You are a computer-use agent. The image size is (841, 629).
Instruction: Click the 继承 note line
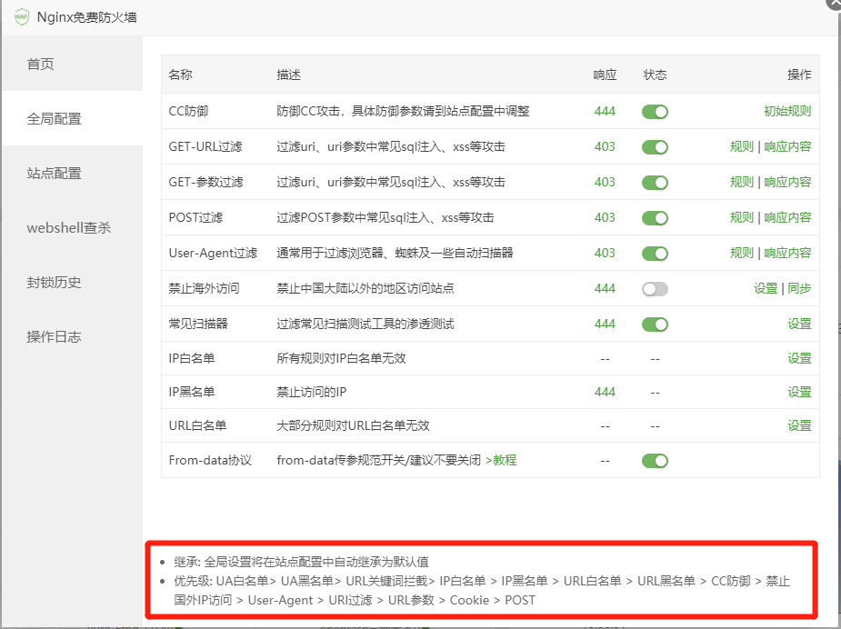tap(302, 562)
